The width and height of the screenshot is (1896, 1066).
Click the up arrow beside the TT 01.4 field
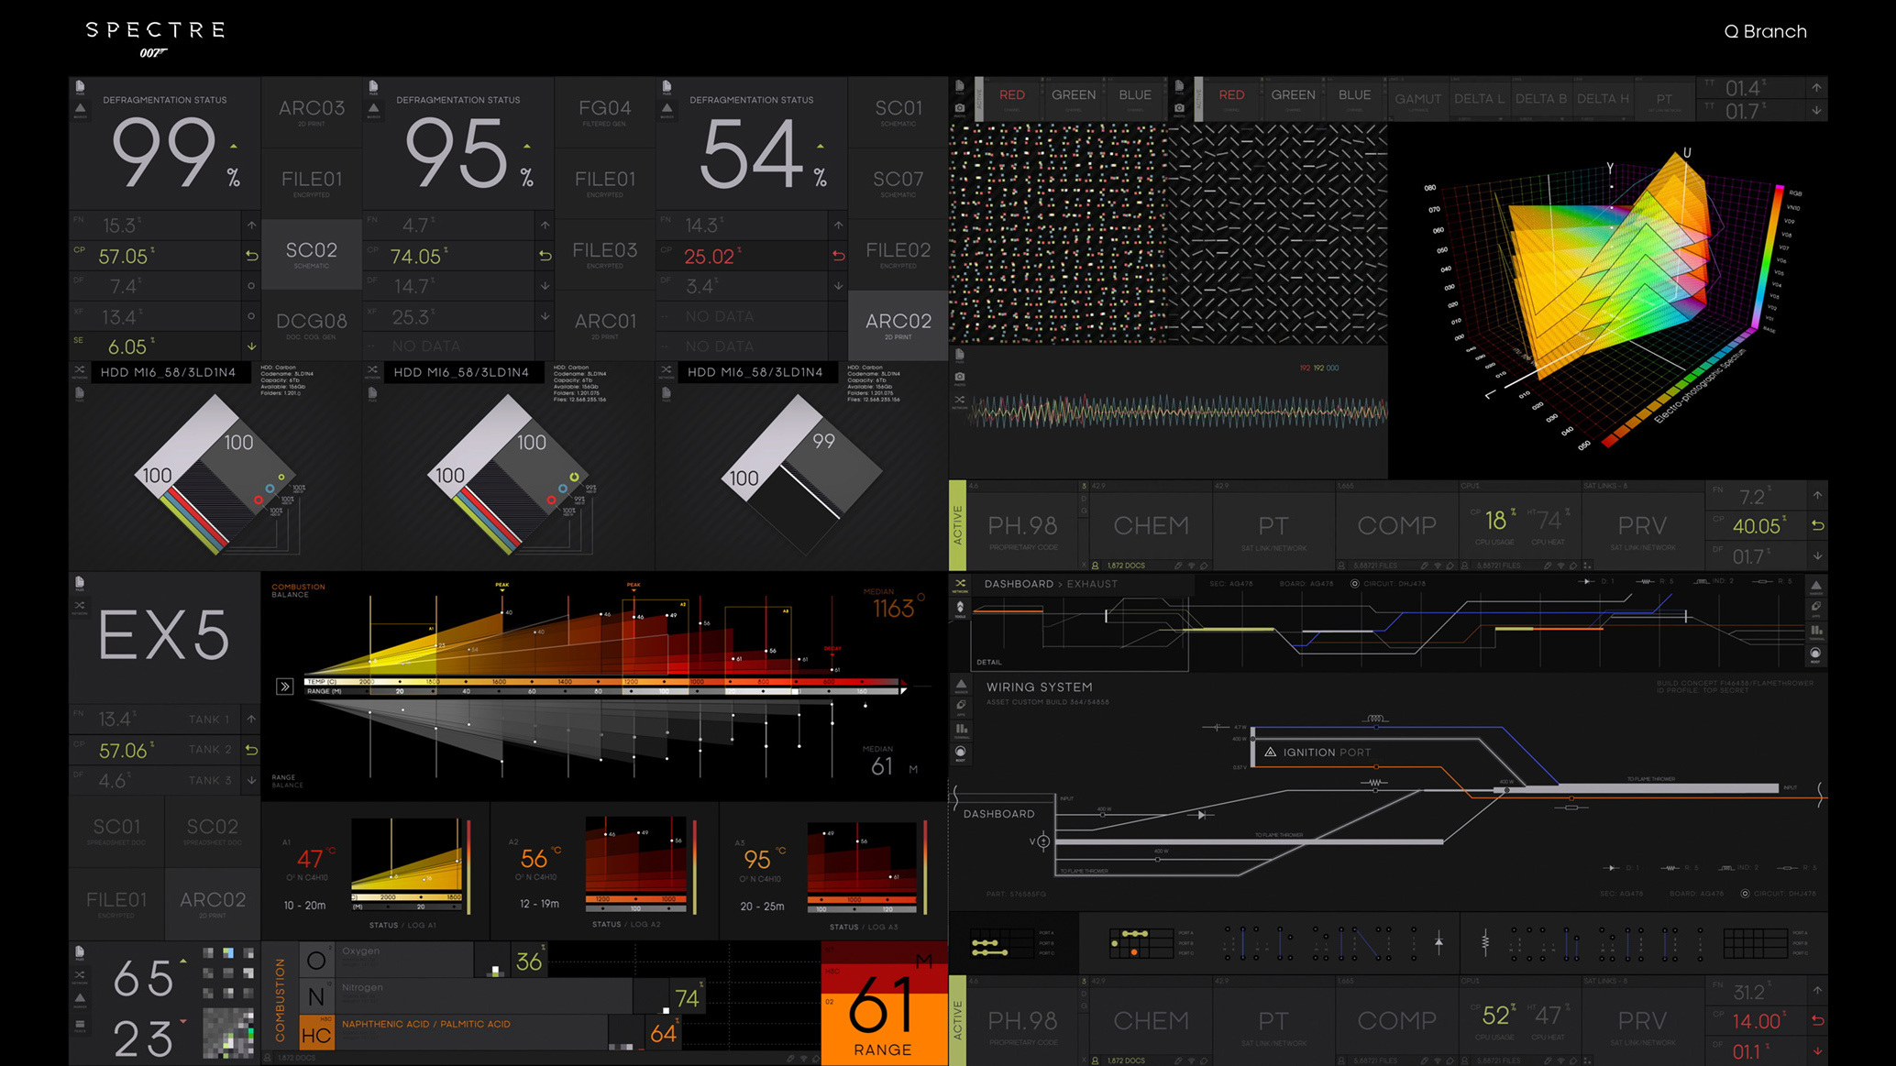(1816, 89)
